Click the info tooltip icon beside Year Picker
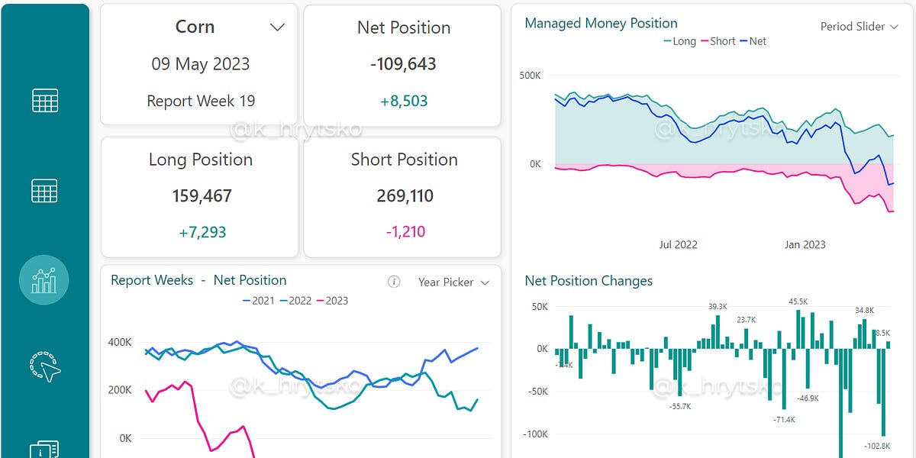The width and height of the screenshot is (916, 458). click(393, 282)
